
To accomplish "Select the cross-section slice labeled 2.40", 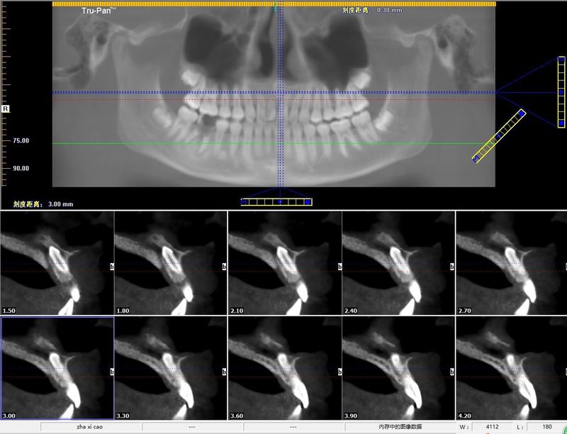I will pyautogui.click(x=398, y=263).
